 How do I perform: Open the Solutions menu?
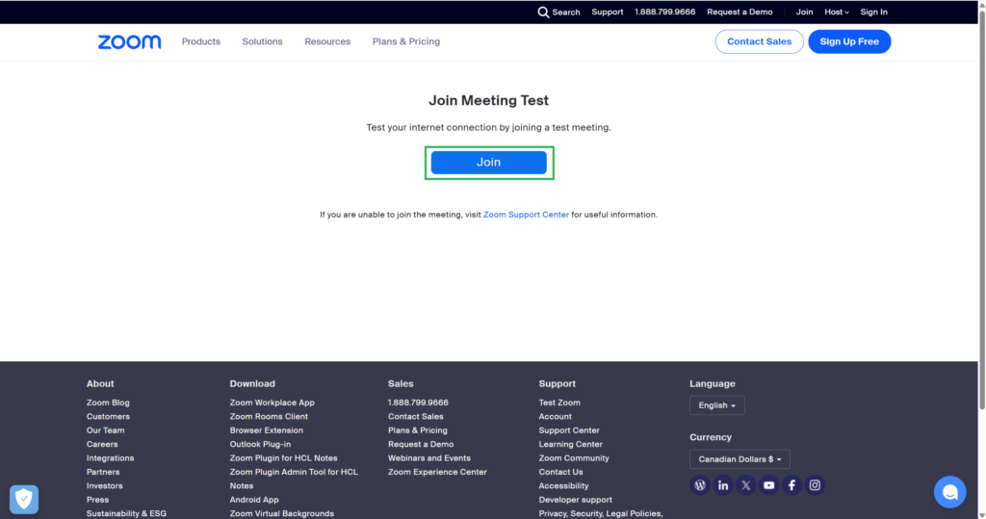pyautogui.click(x=262, y=41)
